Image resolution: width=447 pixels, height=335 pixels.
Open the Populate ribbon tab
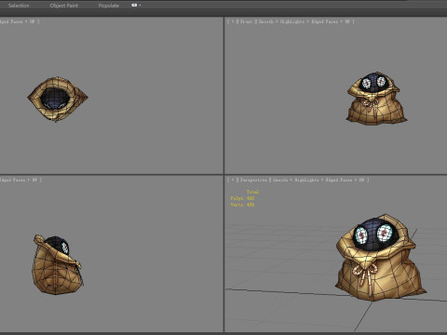tap(108, 6)
